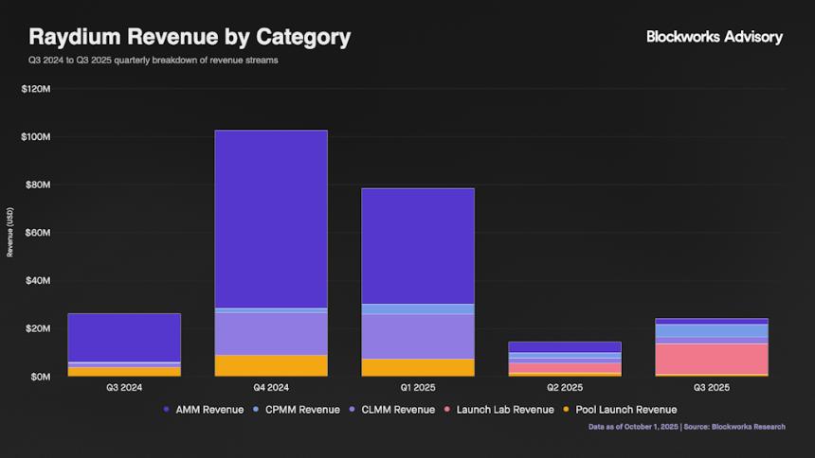Click the Q2 2025 x-axis label
The height and width of the screenshot is (458, 815).
(x=565, y=388)
